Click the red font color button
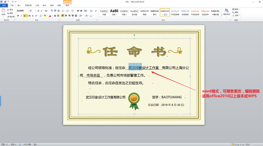This screenshot has height=146, width=263. pyautogui.click(x=50, y=16)
